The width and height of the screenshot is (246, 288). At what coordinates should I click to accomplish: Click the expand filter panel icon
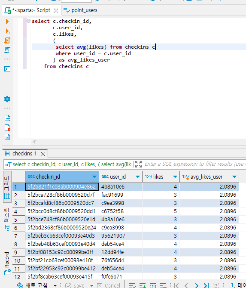pos(138,164)
